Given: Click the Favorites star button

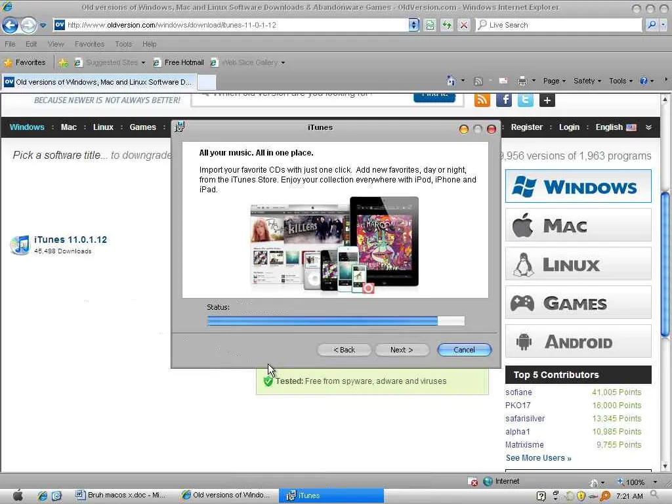Looking at the screenshot, I should click(x=25, y=62).
